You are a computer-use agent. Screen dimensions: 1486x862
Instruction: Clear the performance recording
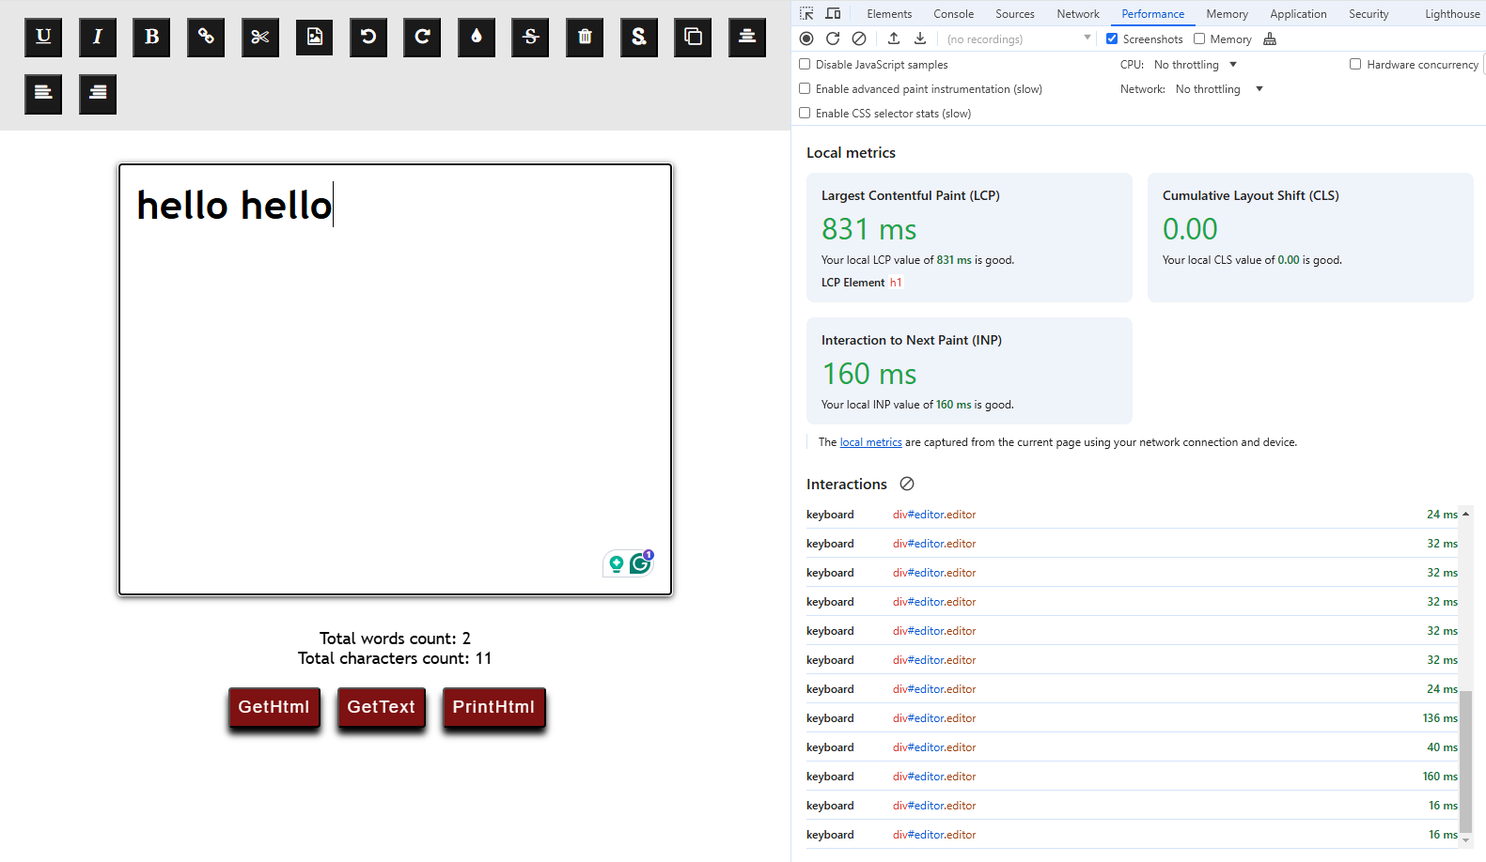pyautogui.click(x=859, y=38)
